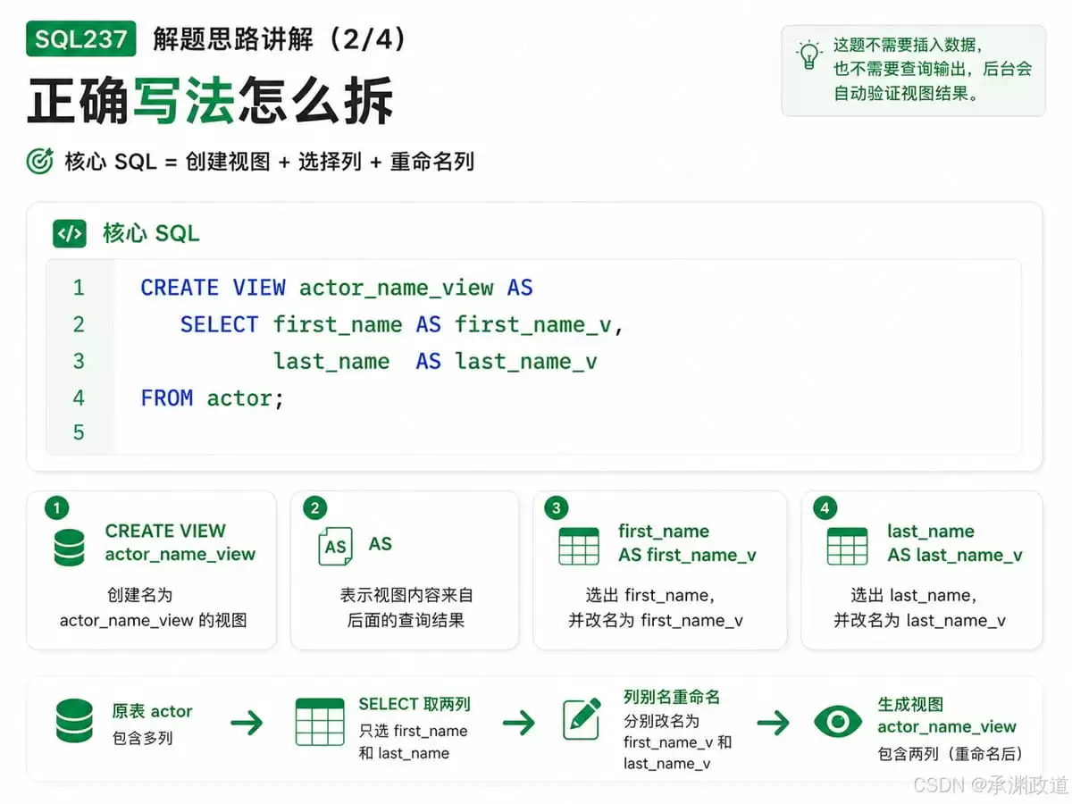The width and height of the screenshot is (1072, 804).
Task: Click the AS file icon in card 2
Action: tap(335, 546)
